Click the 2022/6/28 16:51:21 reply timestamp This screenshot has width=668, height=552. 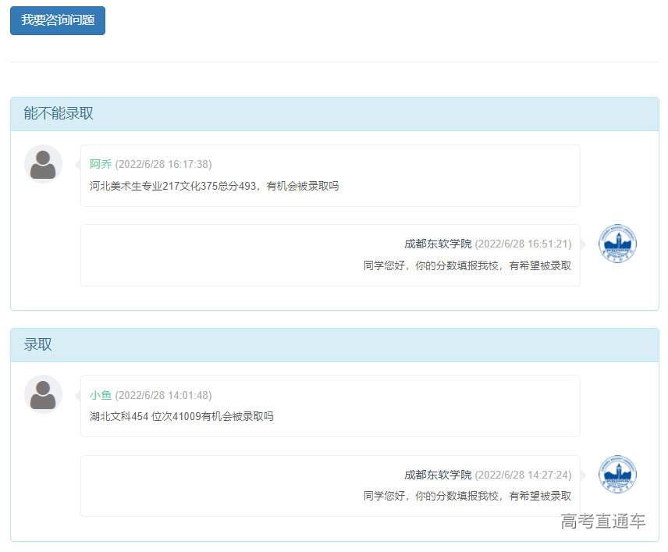click(523, 244)
